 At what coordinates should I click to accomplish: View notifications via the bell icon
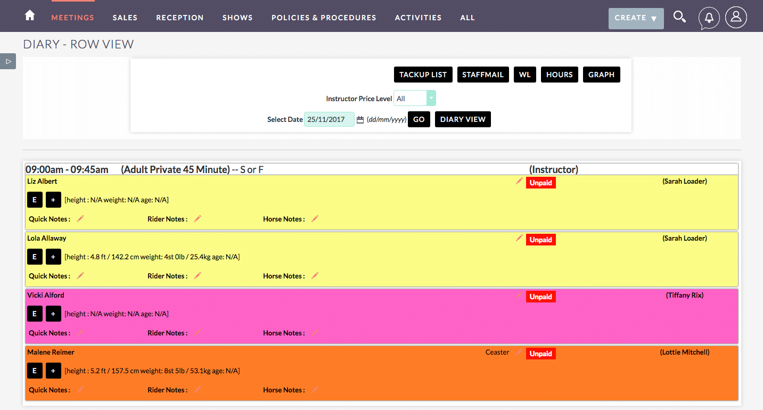tap(709, 18)
